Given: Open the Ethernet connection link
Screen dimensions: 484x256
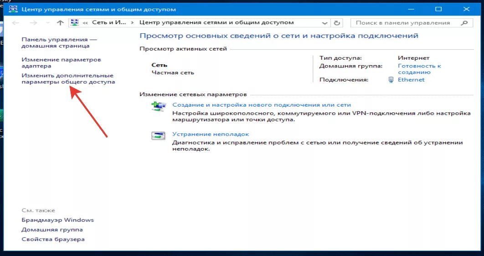Looking at the screenshot, I should [411, 80].
